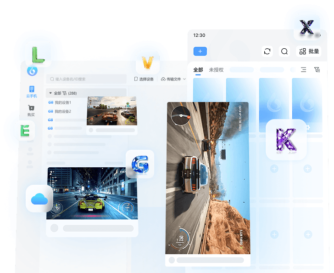
Task: Open search with the magnifier icon
Action: (284, 51)
